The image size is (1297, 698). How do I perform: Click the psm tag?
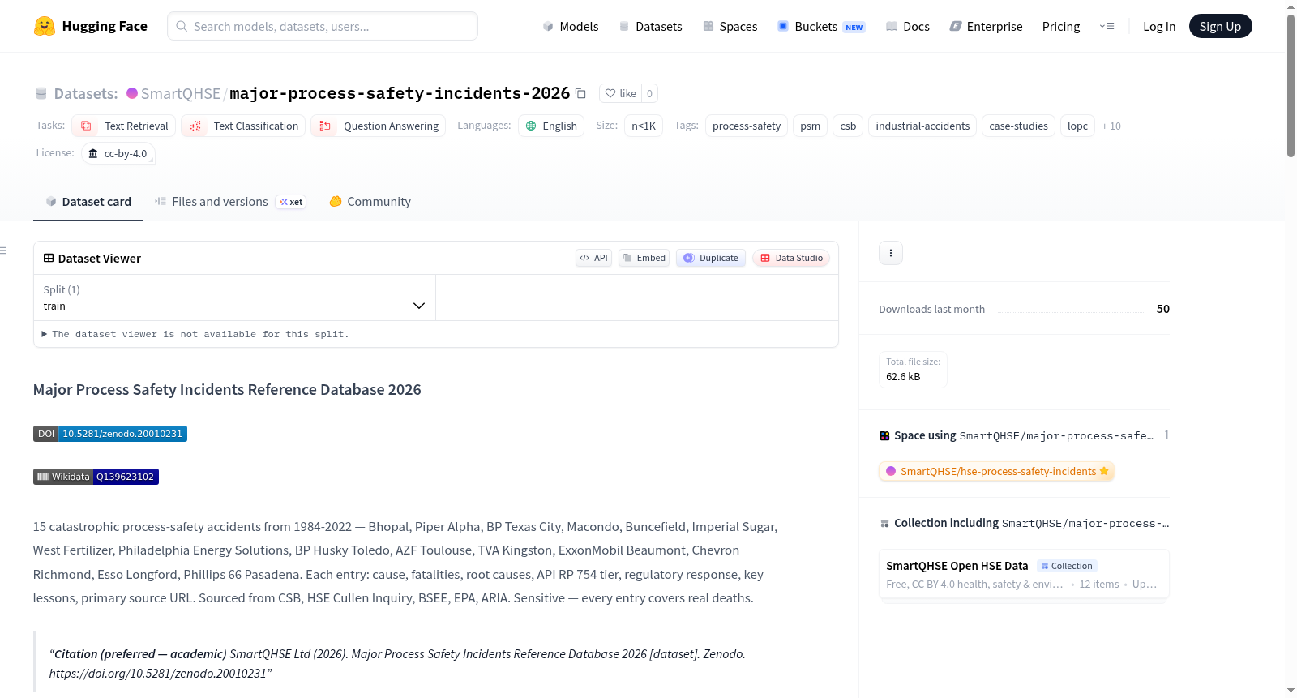811,126
